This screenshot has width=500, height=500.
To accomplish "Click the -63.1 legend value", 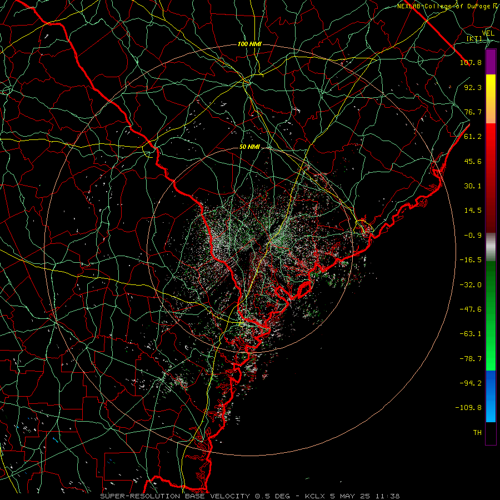I will click(471, 334).
